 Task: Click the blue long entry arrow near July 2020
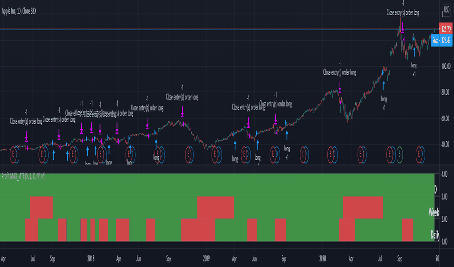click(x=384, y=86)
